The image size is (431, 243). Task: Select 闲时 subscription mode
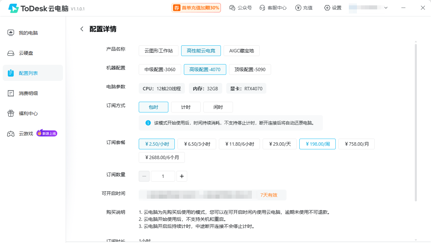tap(218, 107)
